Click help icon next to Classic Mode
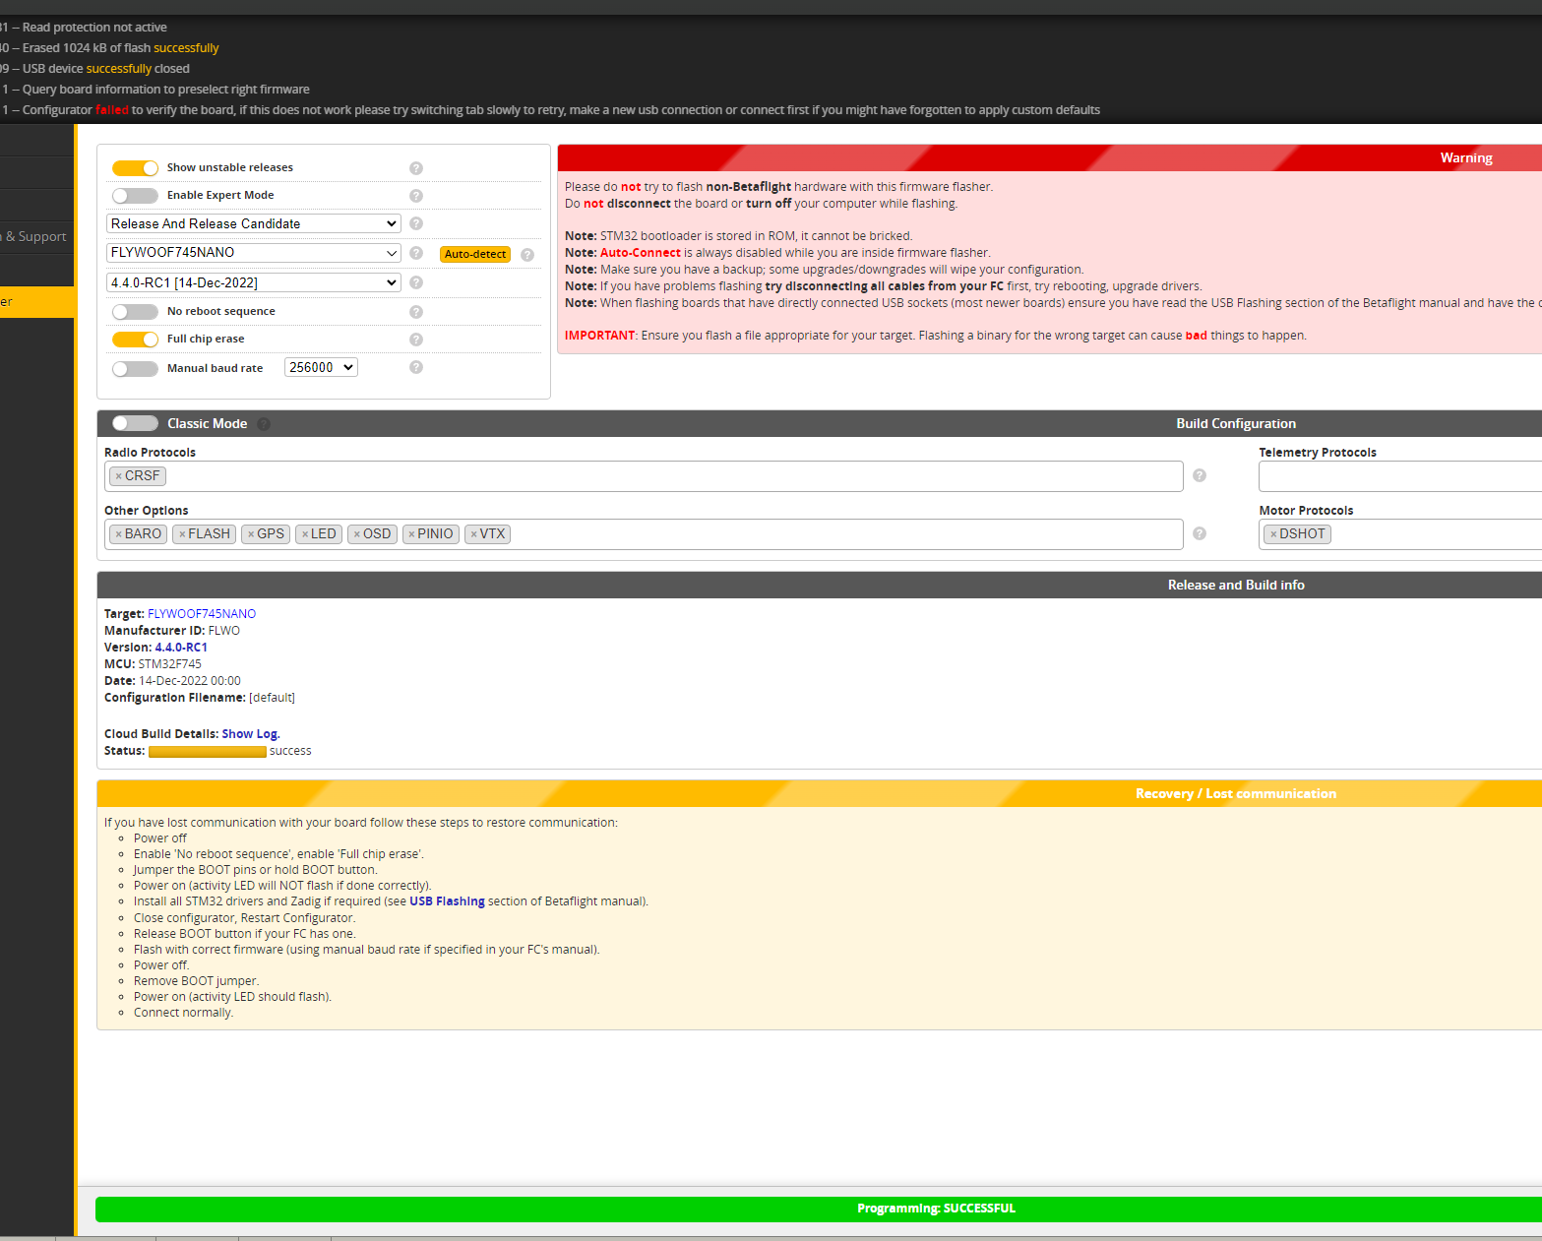 click(x=264, y=424)
